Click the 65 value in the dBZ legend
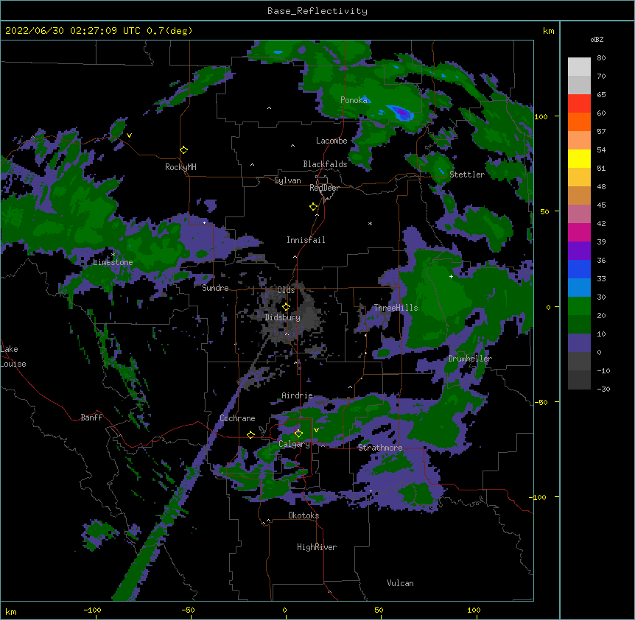The height and width of the screenshot is (620, 635). (601, 95)
